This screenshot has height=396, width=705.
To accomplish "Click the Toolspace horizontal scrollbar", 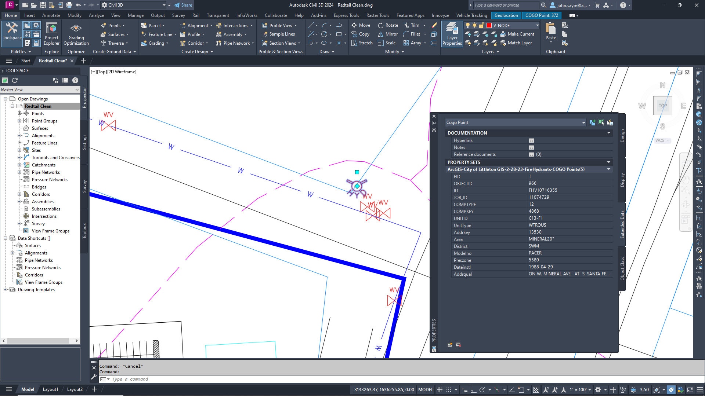I will click(40, 341).
